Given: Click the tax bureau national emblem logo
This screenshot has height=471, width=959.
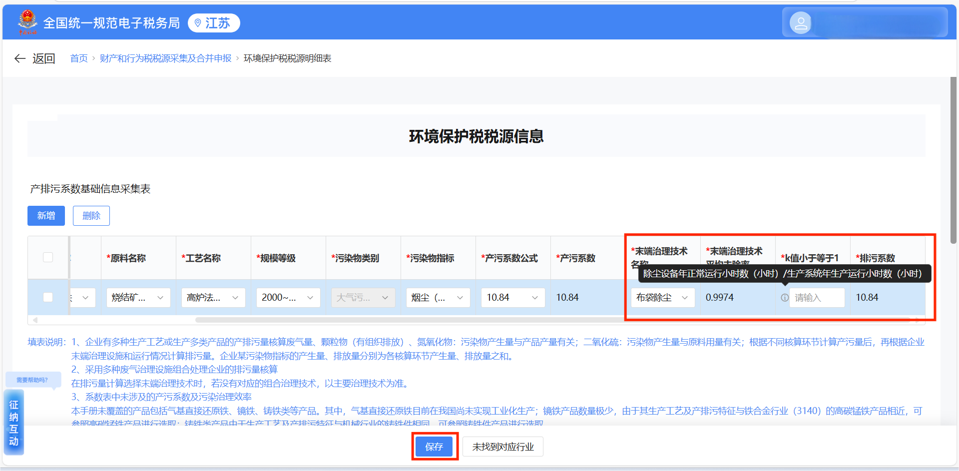Looking at the screenshot, I should [x=27, y=22].
